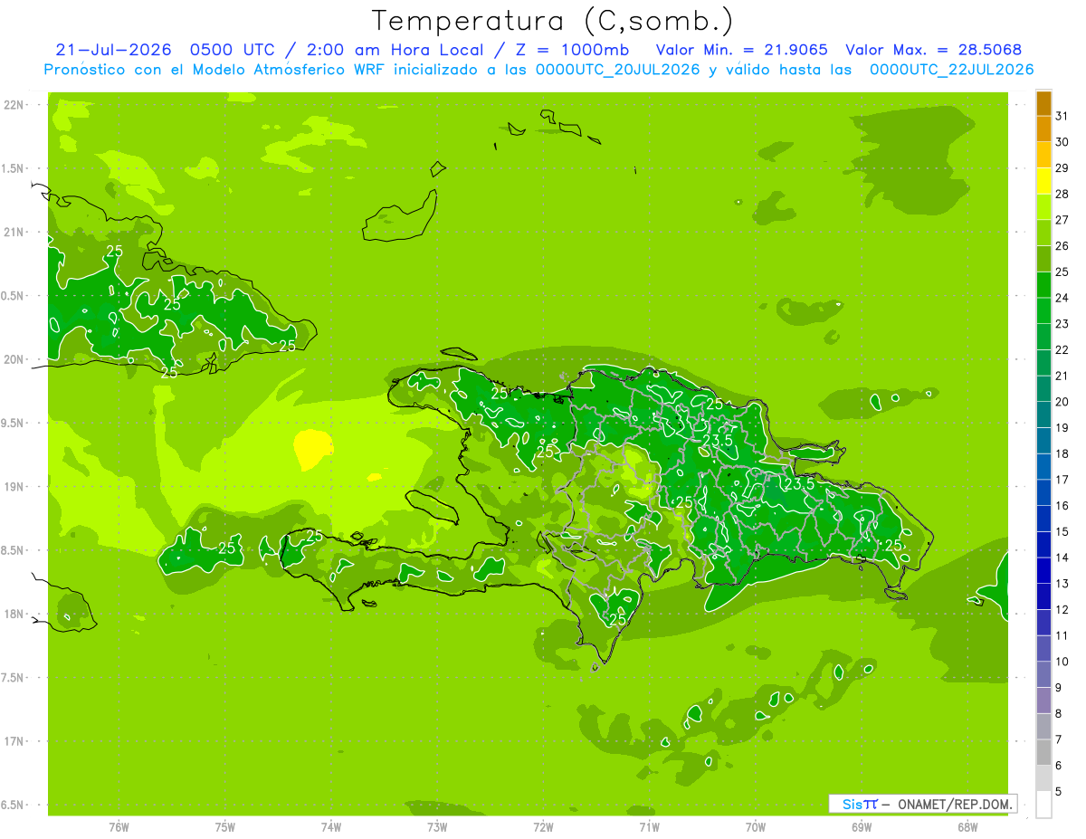The width and height of the screenshot is (1086, 839).
Task: Click the 72W longitude axis label
Action: (x=543, y=826)
